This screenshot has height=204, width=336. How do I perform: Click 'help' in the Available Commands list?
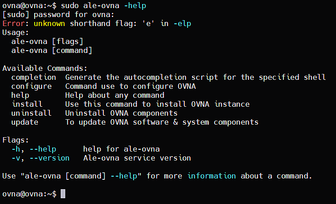[x=20, y=95]
